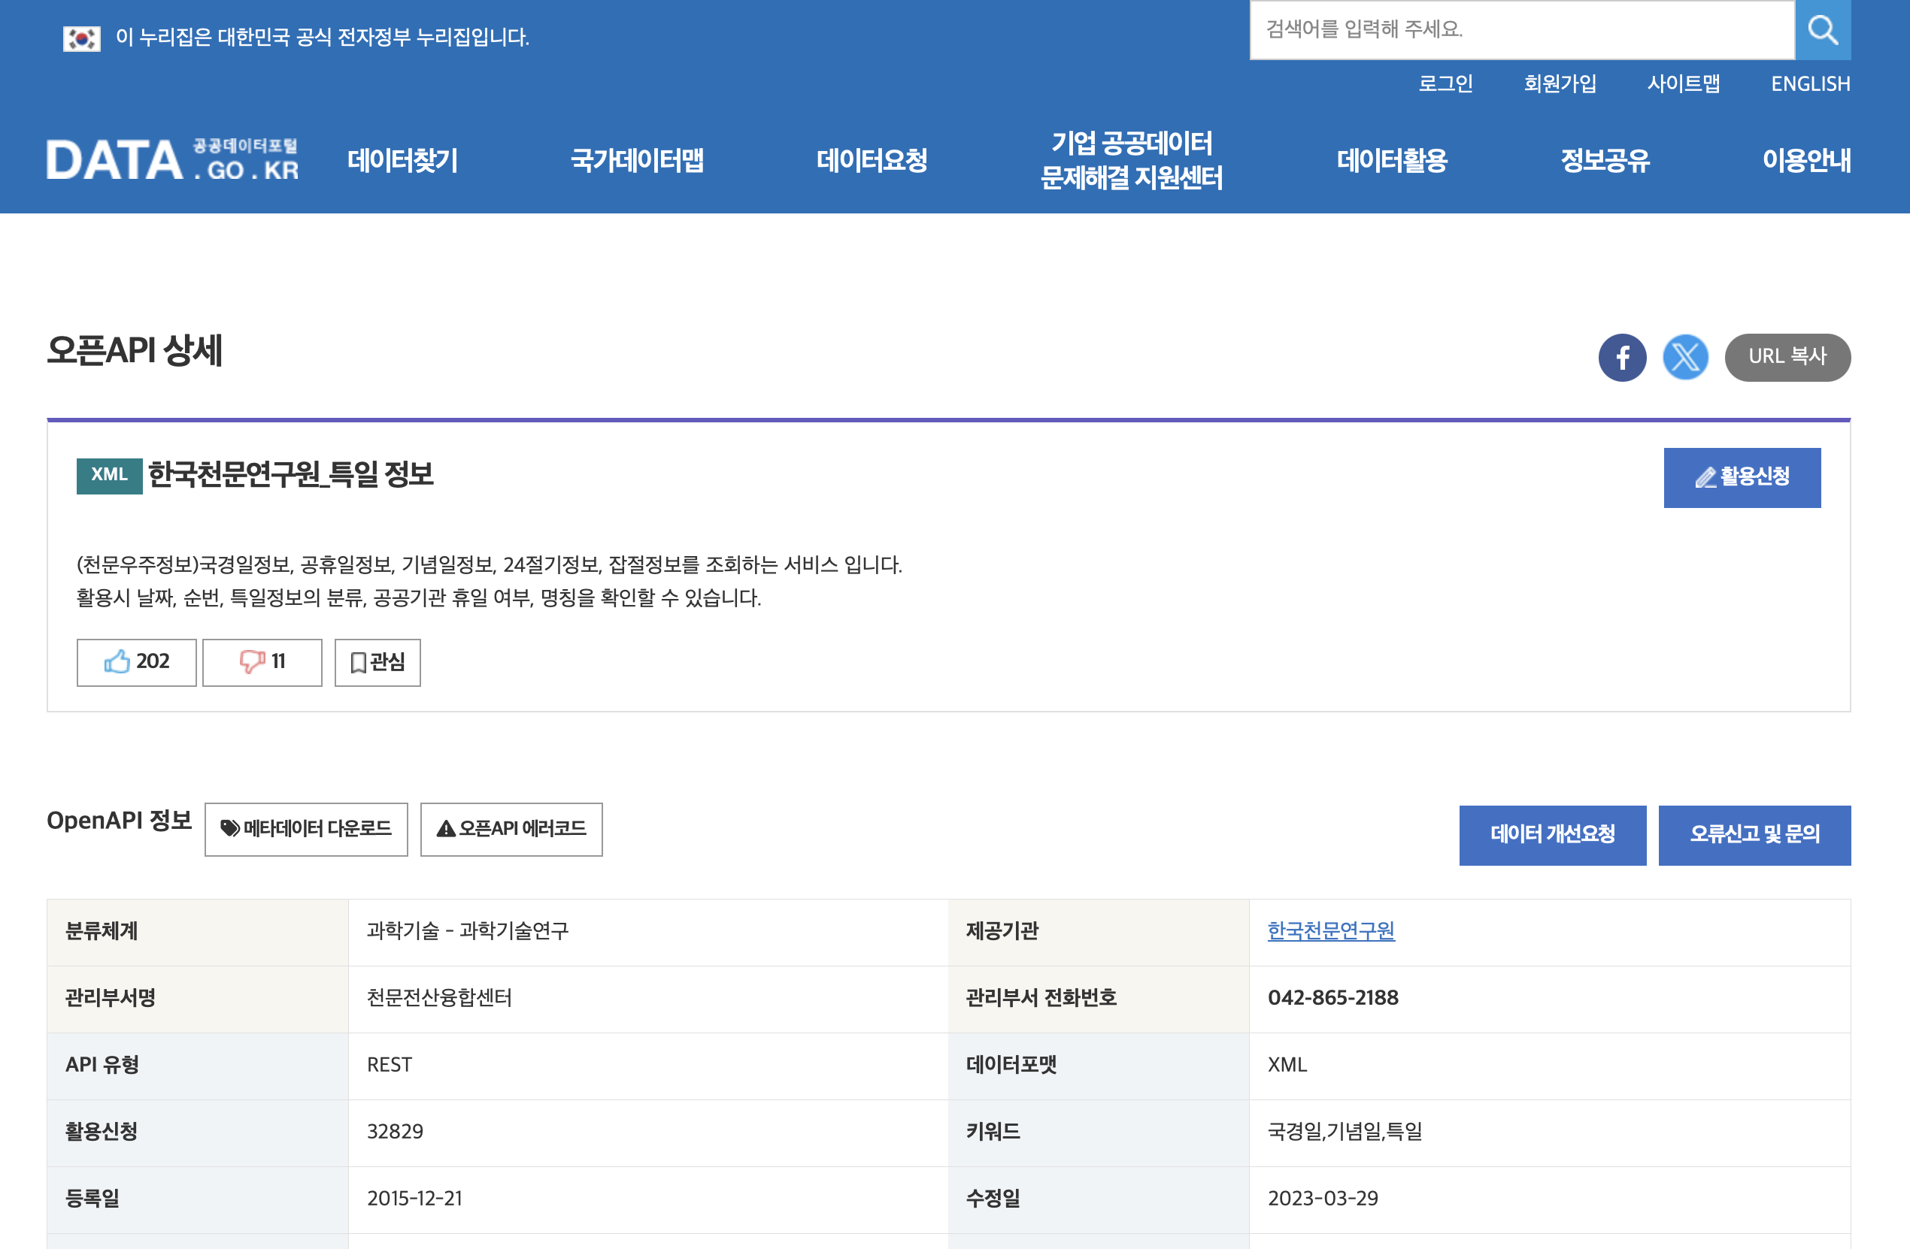
Task: Bookmark with the 관심 button
Action: (377, 662)
